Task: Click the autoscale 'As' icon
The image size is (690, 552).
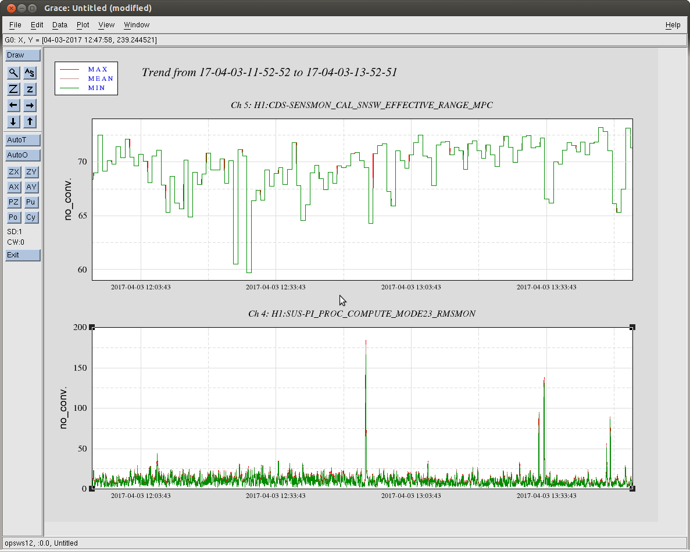Action: (x=30, y=73)
